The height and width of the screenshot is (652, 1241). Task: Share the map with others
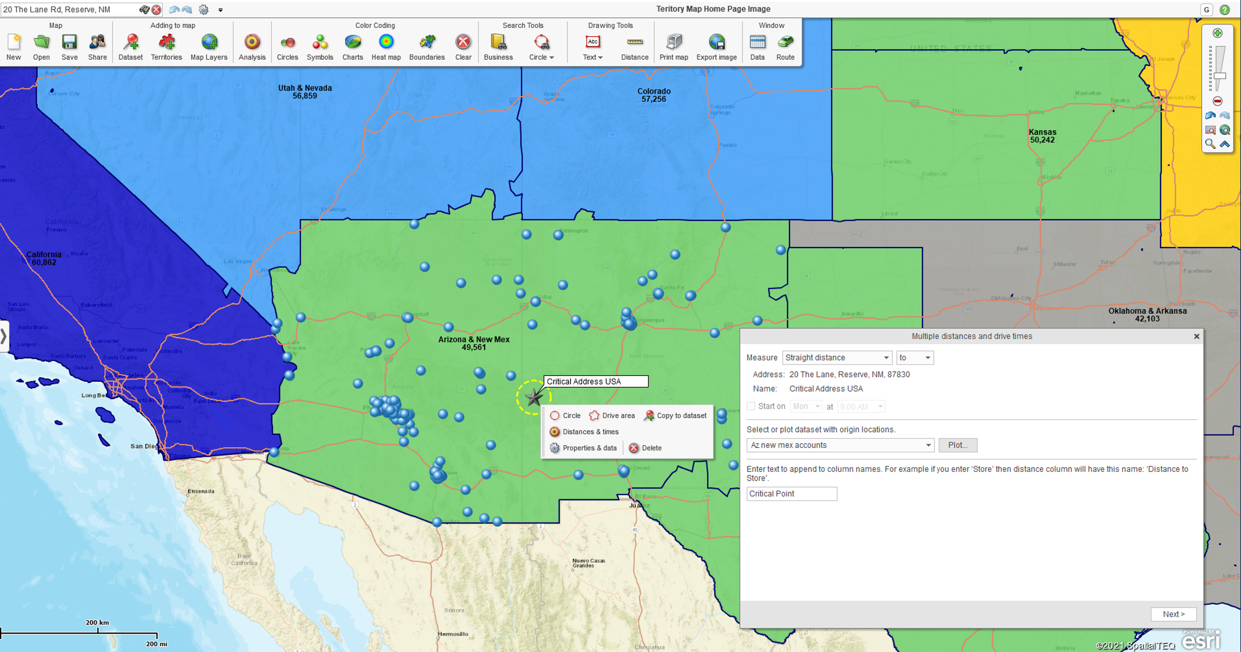click(97, 47)
